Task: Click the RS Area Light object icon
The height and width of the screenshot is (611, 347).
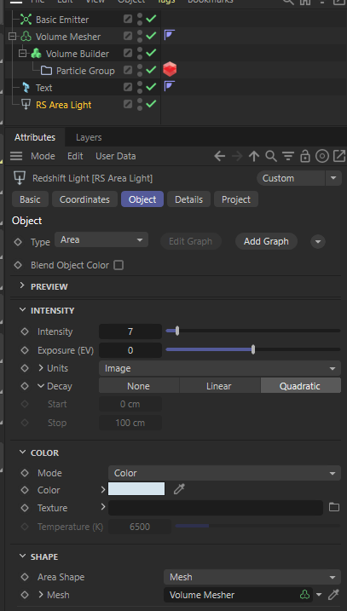Action: click(x=26, y=105)
